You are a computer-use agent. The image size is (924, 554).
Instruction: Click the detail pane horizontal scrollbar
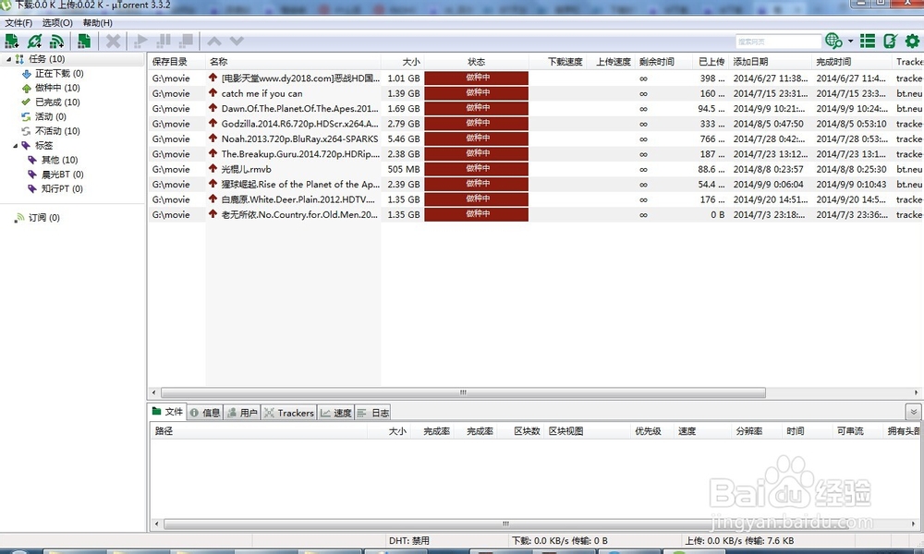click(505, 524)
